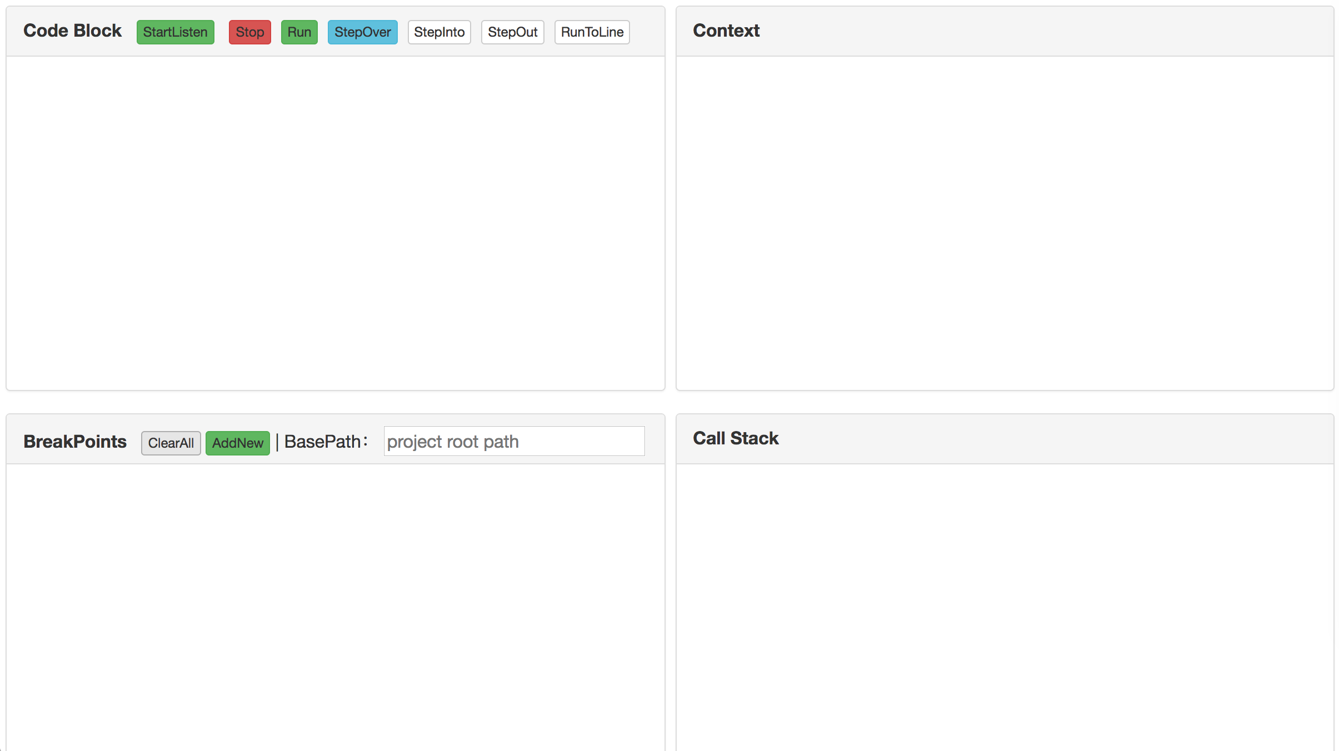Click the BreakPoints panel title
The image size is (1339, 751).
(x=75, y=442)
